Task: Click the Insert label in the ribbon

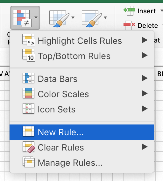Action: pyautogui.click(x=146, y=11)
